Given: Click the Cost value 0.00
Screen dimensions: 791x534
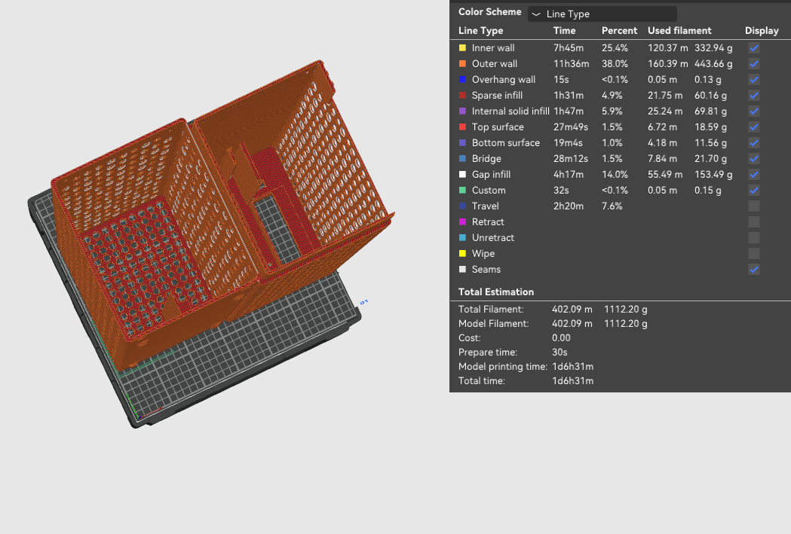Looking at the screenshot, I should pyautogui.click(x=561, y=338).
